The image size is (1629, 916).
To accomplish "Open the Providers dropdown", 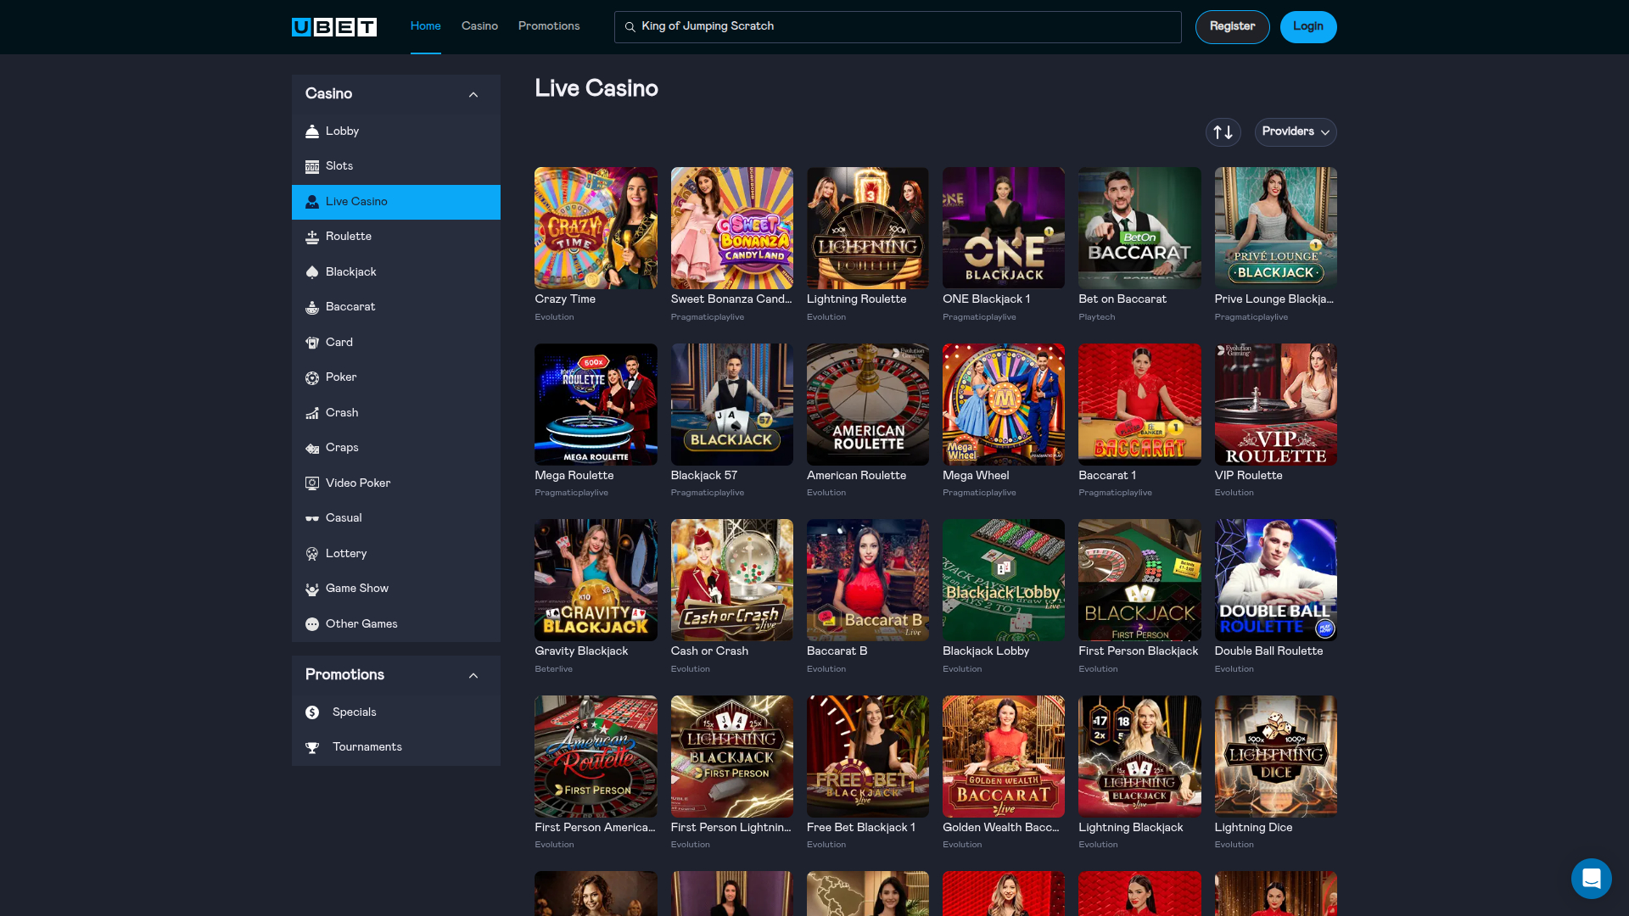I will (1295, 132).
